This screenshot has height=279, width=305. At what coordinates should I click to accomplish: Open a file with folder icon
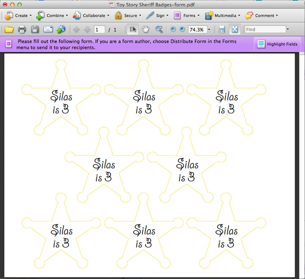point(9,29)
